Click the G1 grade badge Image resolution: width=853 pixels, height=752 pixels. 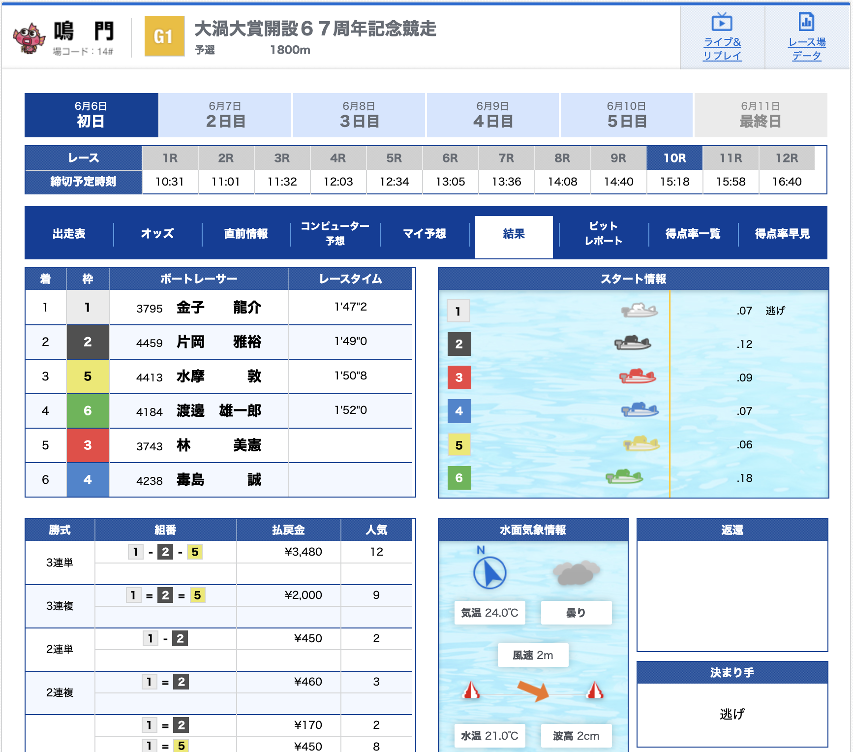pos(164,36)
